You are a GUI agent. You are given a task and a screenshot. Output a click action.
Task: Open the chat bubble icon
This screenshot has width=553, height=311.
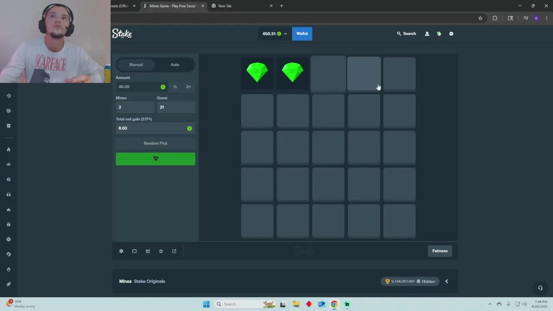point(451,34)
